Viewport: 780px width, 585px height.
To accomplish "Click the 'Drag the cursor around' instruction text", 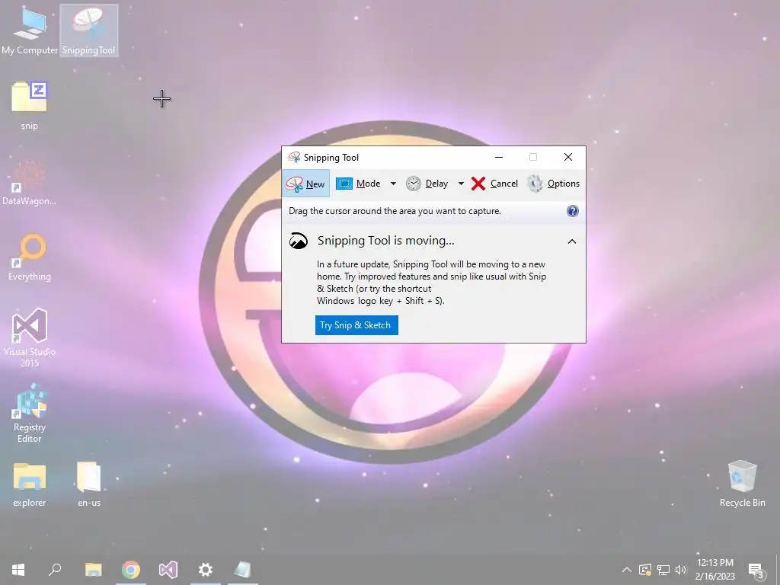I will (x=395, y=211).
